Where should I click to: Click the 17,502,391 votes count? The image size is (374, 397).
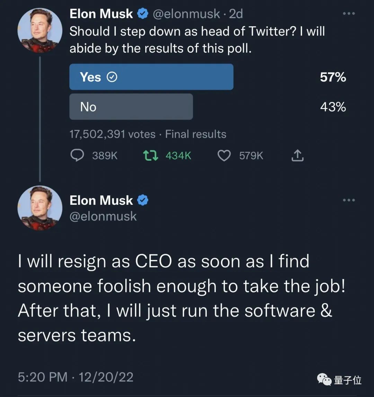coord(113,134)
